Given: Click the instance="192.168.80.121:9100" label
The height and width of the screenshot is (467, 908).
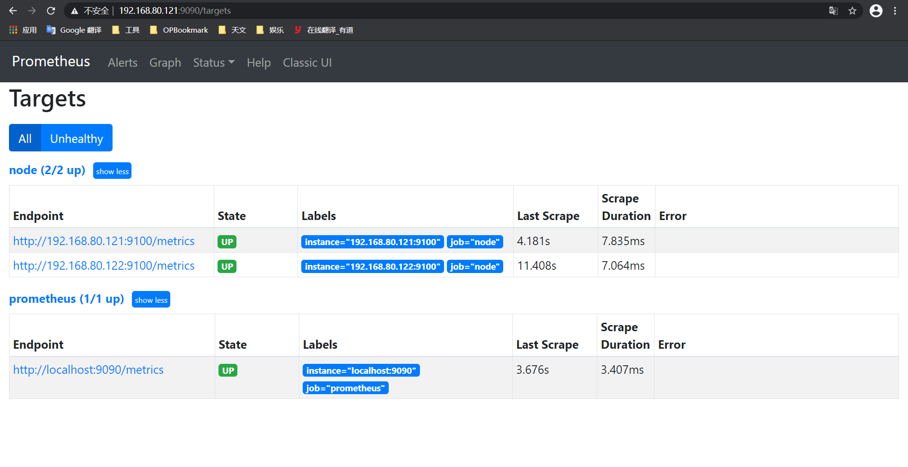Looking at the screenshot, I should point(372,242).
